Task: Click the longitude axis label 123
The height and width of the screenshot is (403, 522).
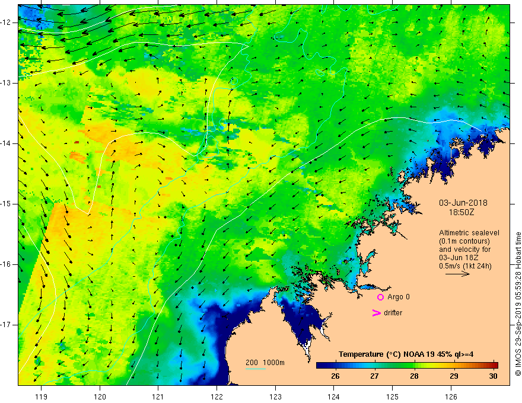Action: pyautogui.click(x=275, y=396)
